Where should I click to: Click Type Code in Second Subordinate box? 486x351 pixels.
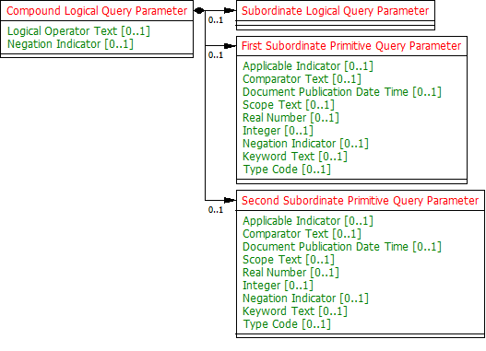(287, 324)
